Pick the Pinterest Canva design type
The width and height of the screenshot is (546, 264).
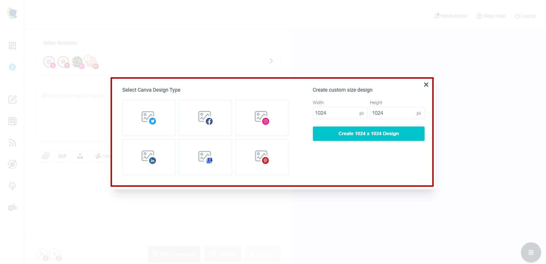[261, 157]
